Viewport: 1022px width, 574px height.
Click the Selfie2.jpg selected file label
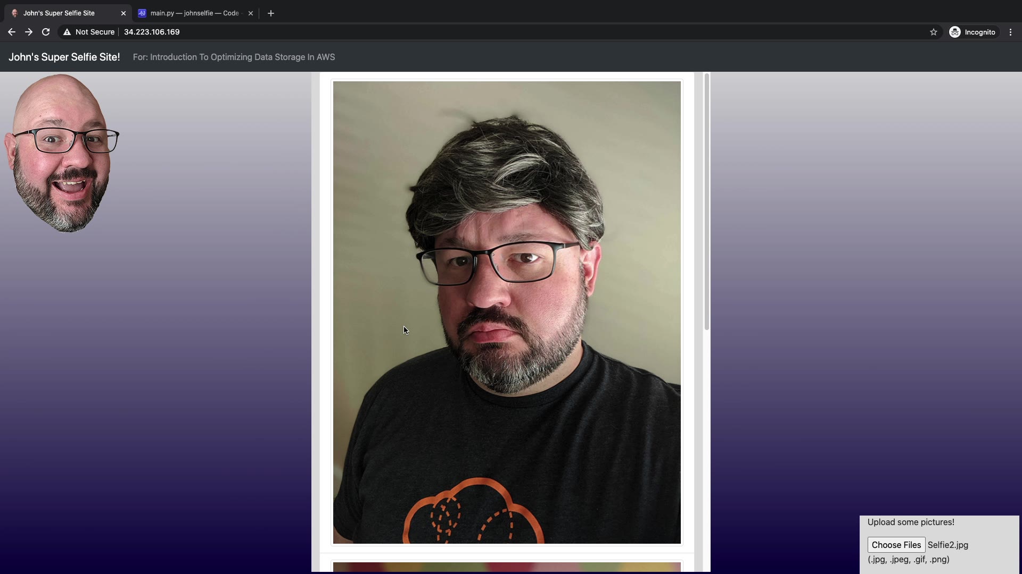tap(947, 545)
